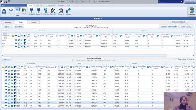This screenshot has width=196, height=110.
Task: Select the Results view icon
Action: coord(17,11)
